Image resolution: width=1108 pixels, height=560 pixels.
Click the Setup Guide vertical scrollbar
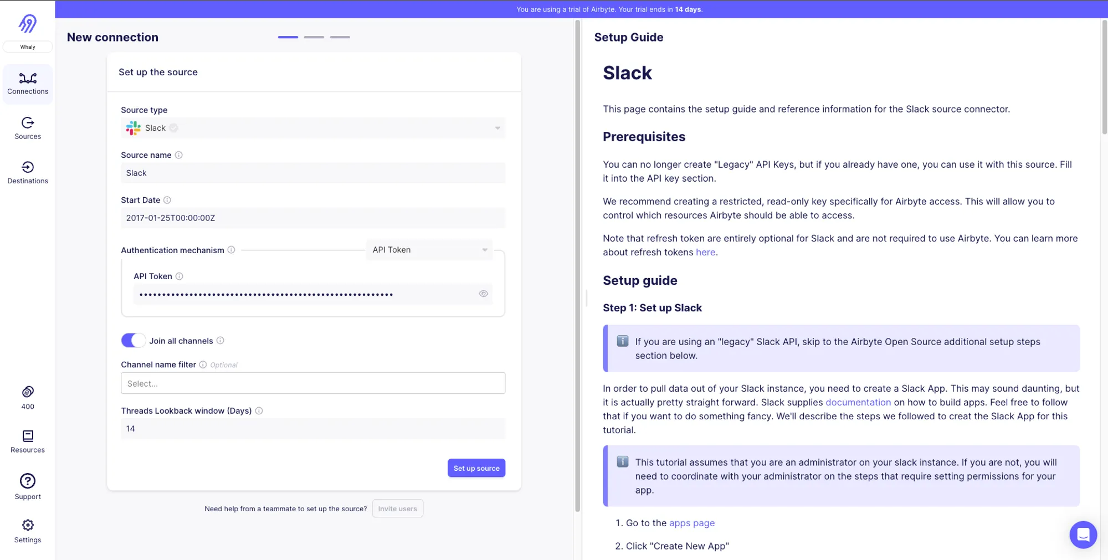pos(1104,76)
